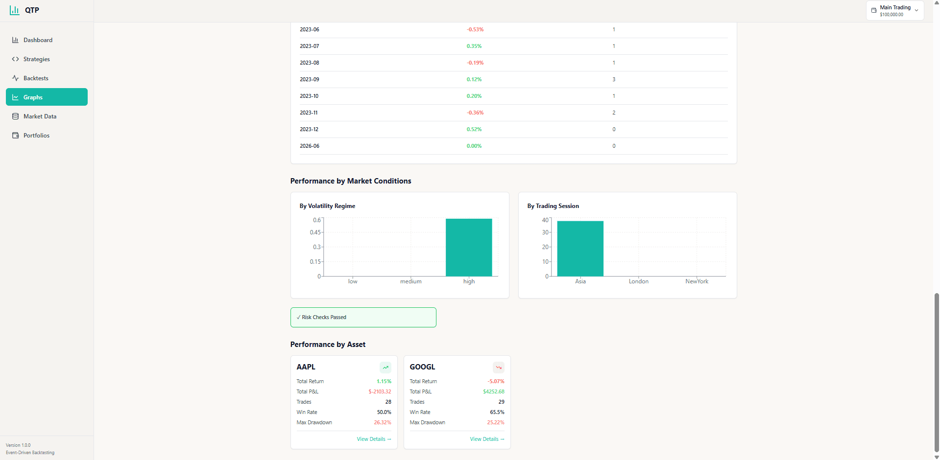
Task: Click the vertical page scrollbar thumb
Action: pyautogui.click(x=937, y=372)
